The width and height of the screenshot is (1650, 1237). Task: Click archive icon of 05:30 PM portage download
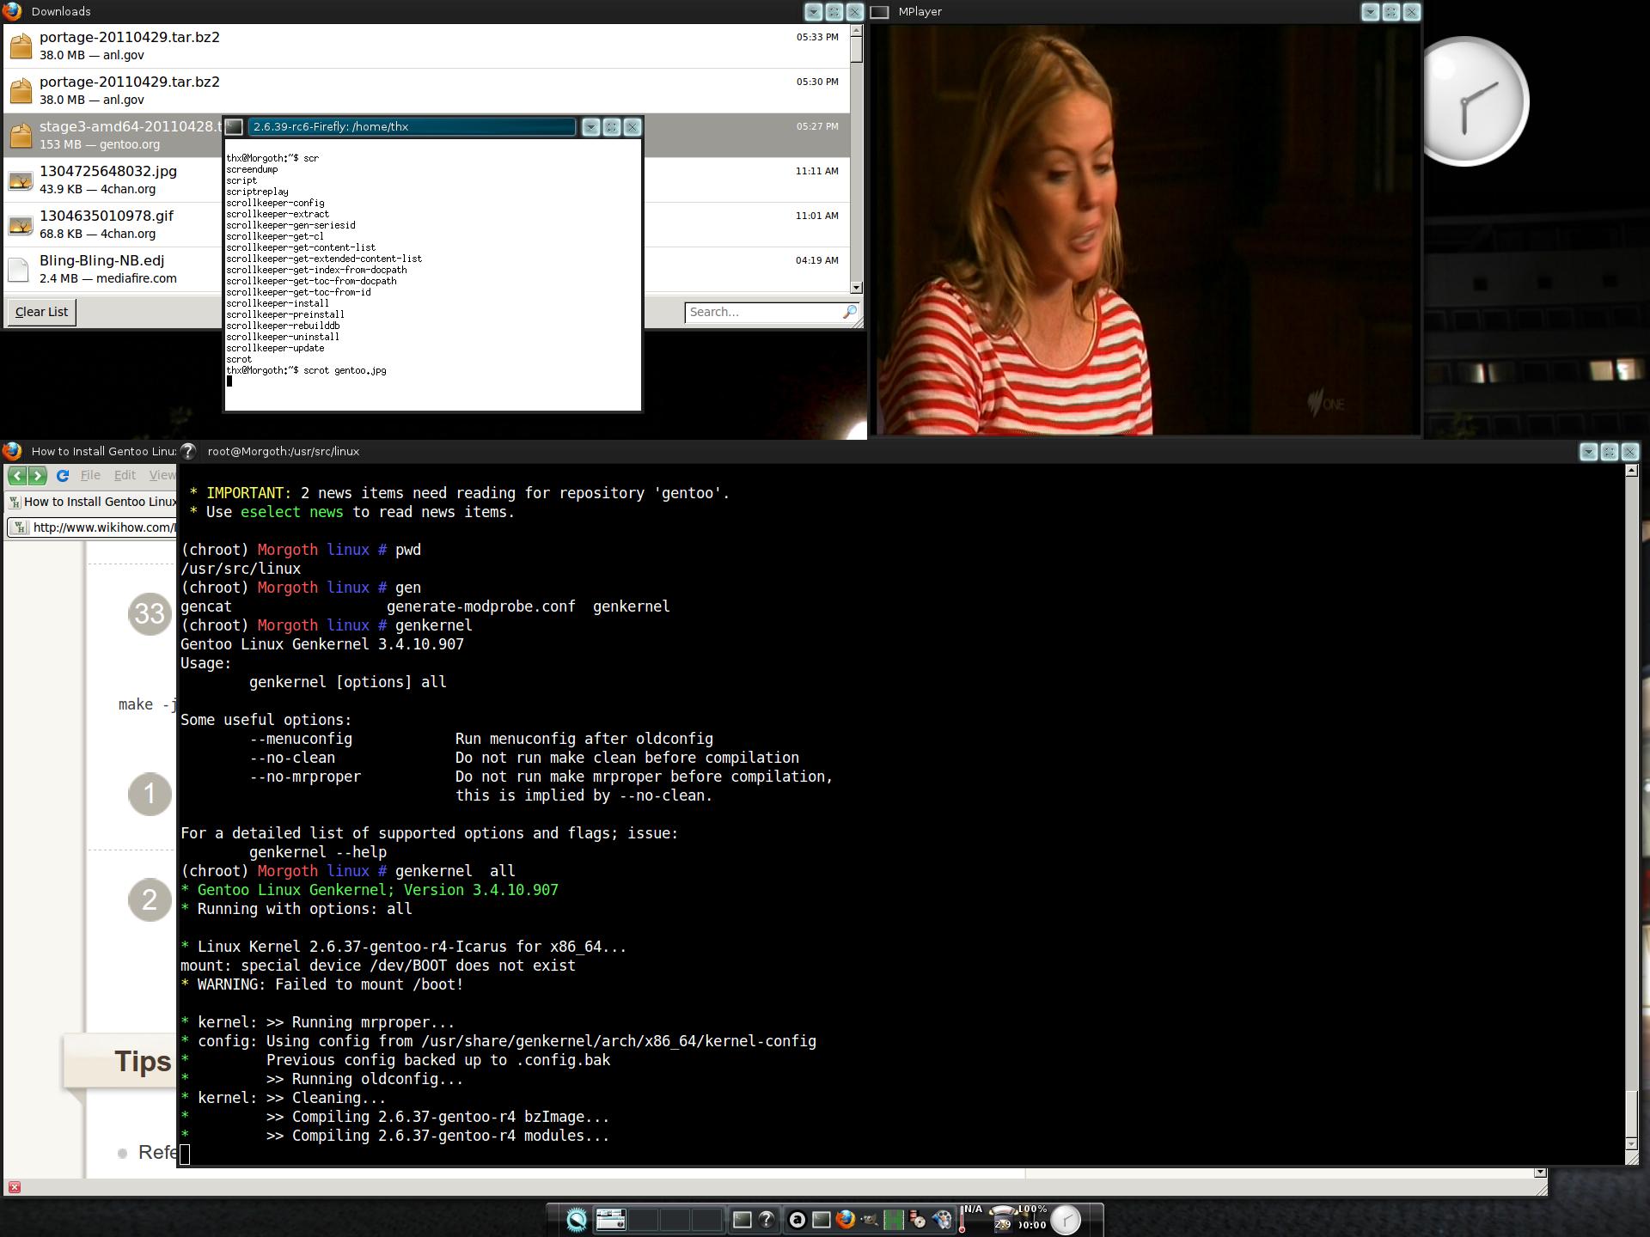click(21, 90)
